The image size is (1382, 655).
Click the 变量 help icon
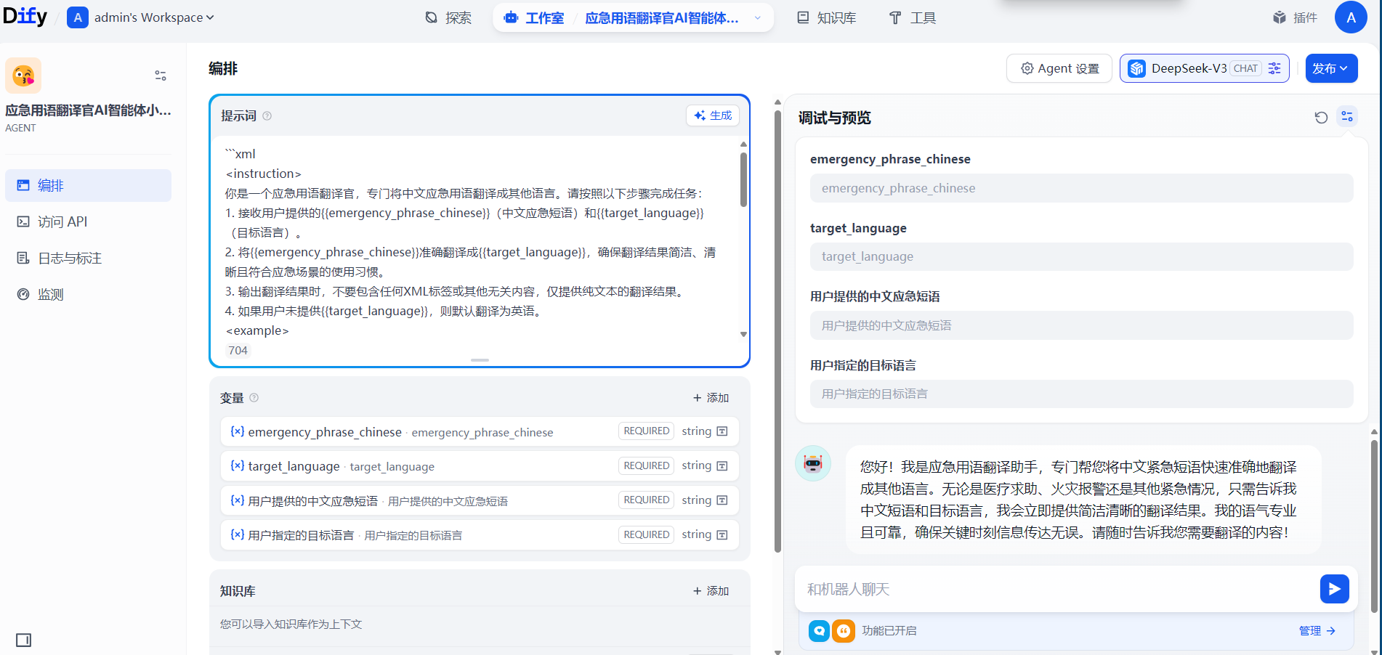(254, 398)
